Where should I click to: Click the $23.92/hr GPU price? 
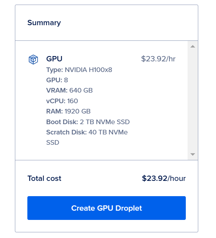(x=158, y=59)
